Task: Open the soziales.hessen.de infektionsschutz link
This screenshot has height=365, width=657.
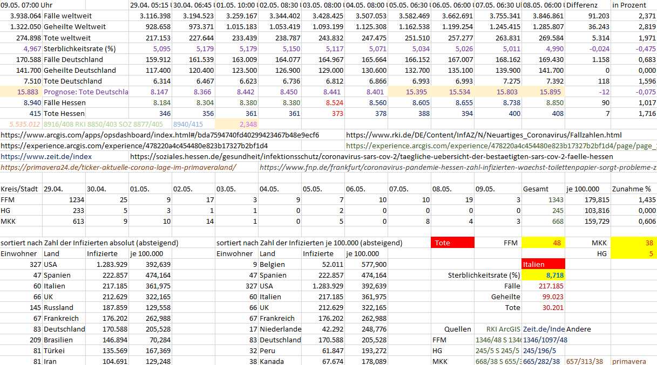Action: pos(371,156)
